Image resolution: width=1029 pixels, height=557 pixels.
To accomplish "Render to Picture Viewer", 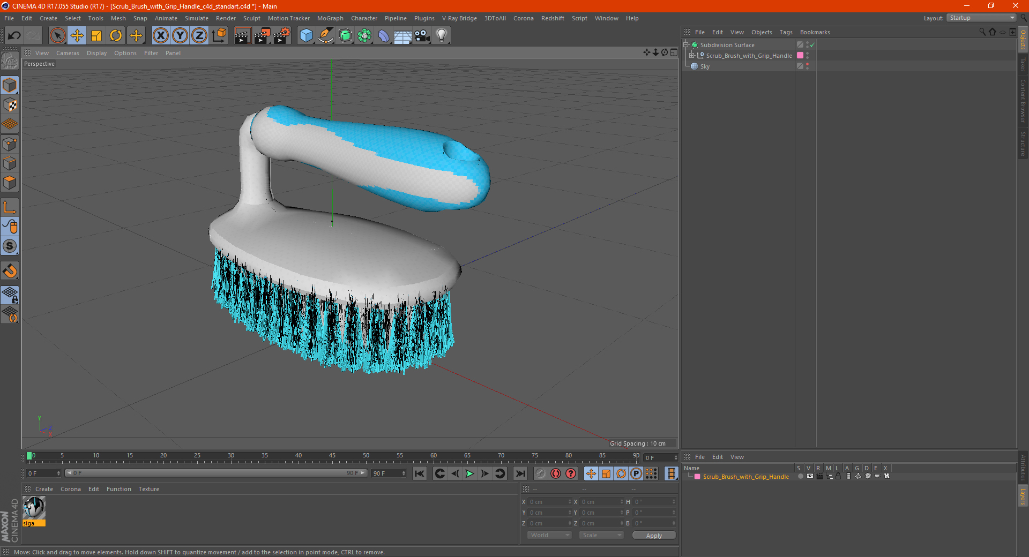I will pos(262,36).
